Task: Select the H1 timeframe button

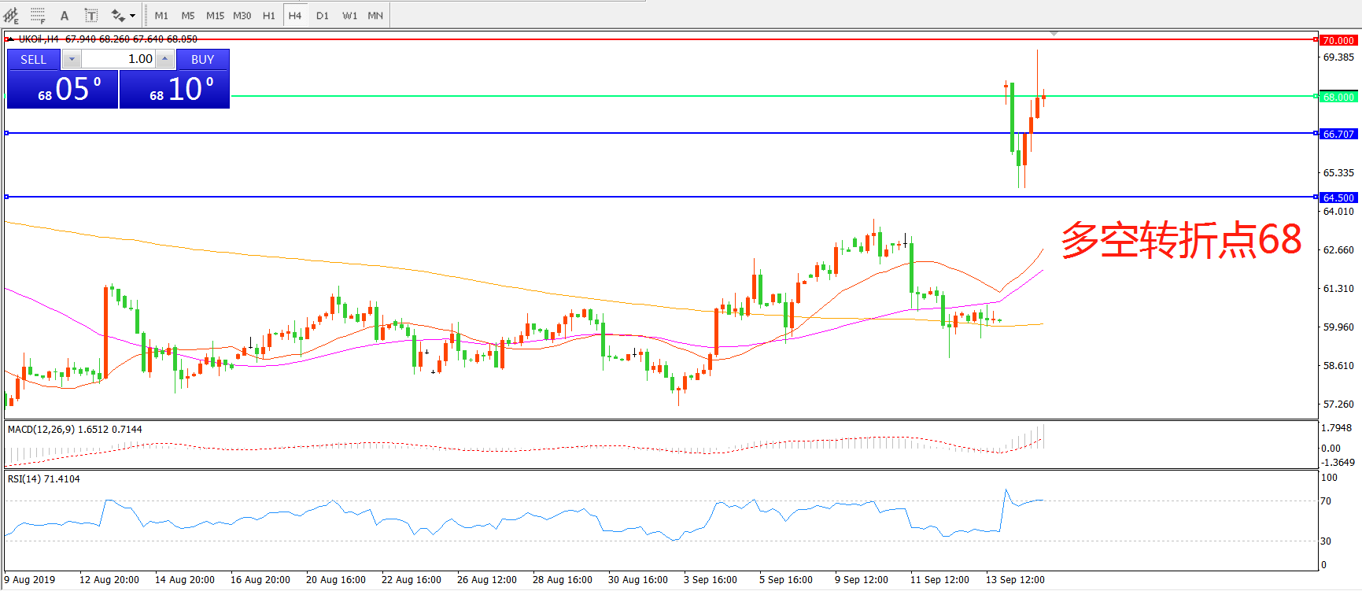Action: click(268, 15)
